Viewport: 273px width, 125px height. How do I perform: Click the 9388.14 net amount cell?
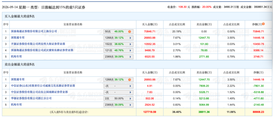point(258,50)
